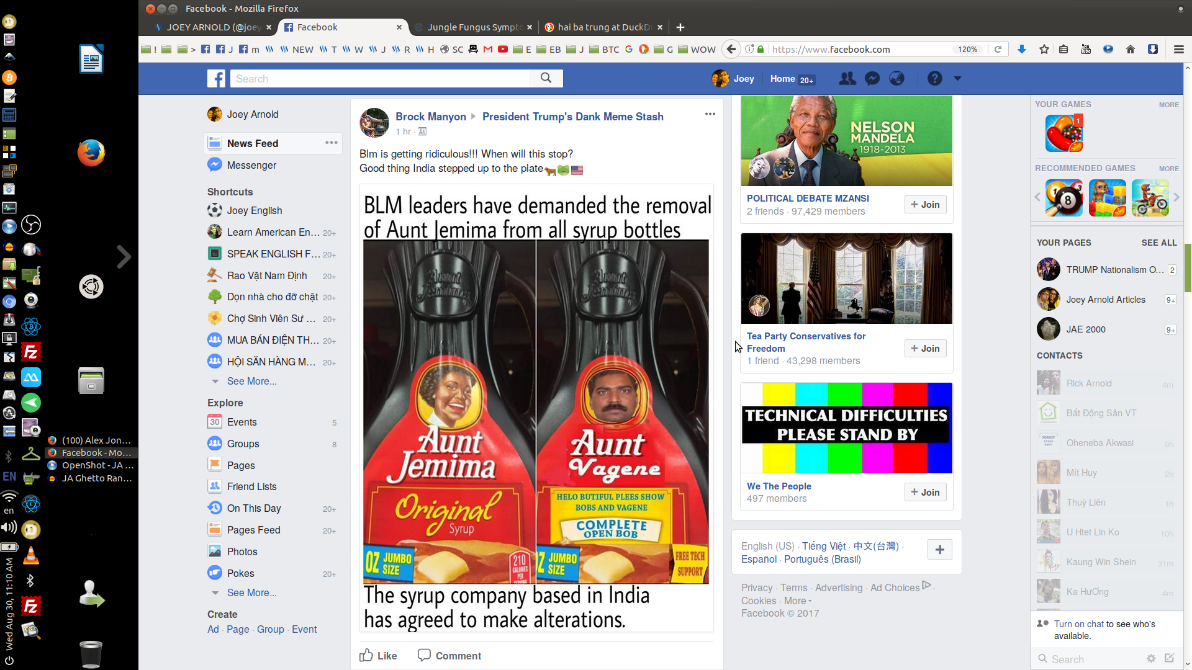Open Notifications globe icon in header
This screenshot has height=670, width=1192.
896,79
